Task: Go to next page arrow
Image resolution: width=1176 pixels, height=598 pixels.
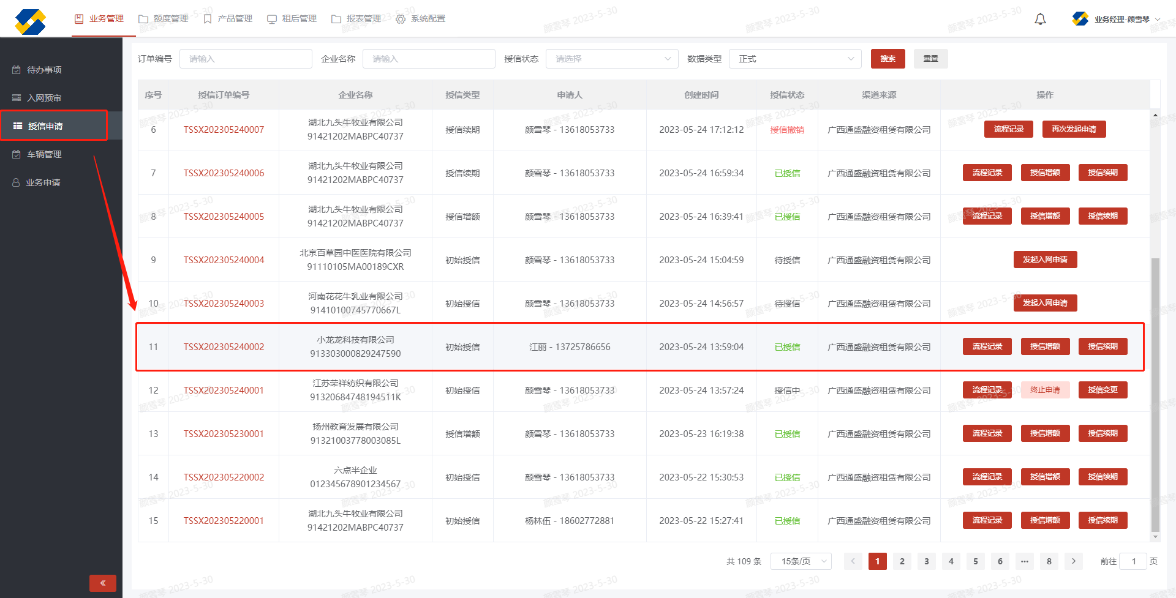Action: coord(1073,561)
